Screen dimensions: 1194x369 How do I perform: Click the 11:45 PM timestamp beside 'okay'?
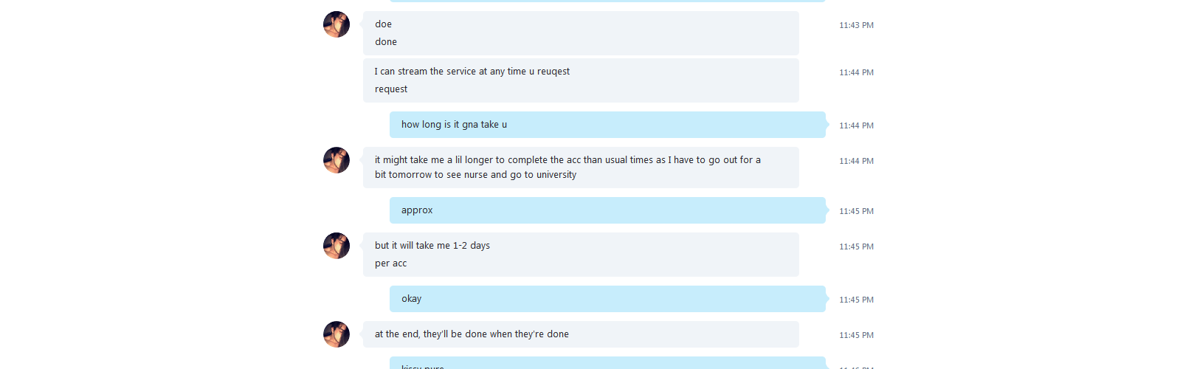(x=856, y=300)
